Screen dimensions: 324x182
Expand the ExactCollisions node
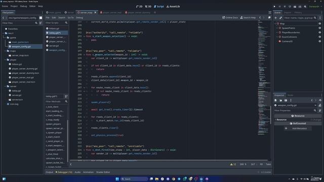(277, 37)
